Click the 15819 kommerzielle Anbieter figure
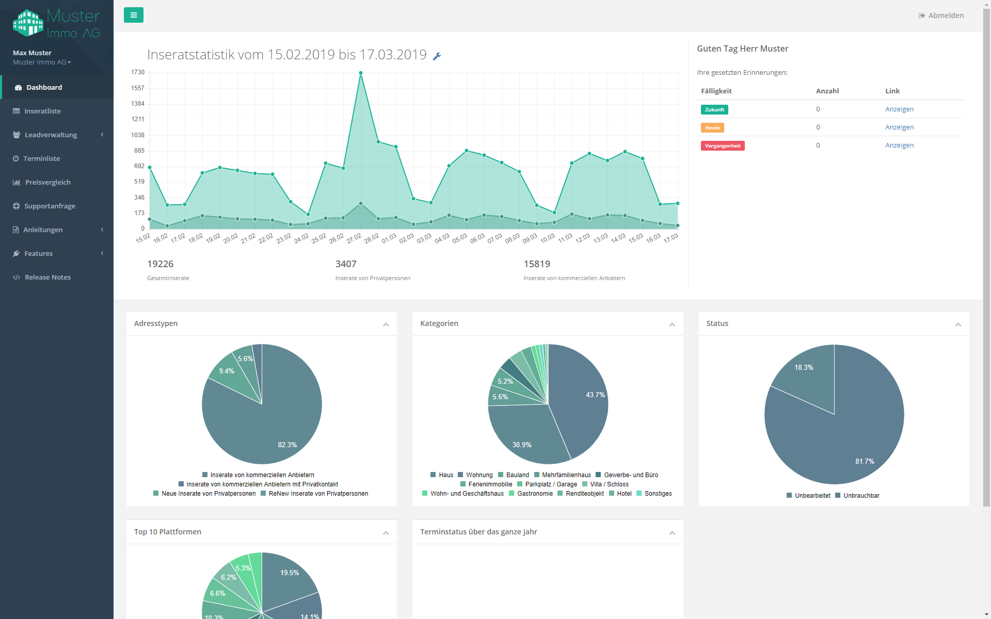The width and height of the screenshot is (991, 619). [537, 264]
